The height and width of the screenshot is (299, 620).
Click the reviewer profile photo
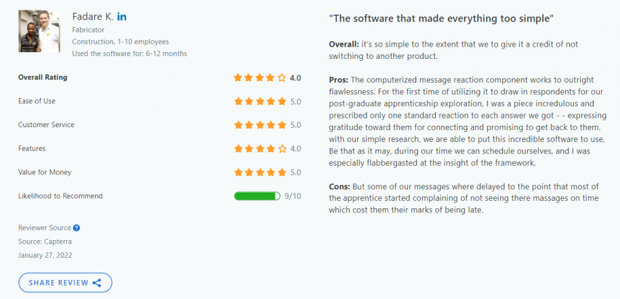click(x=35, y=31)
